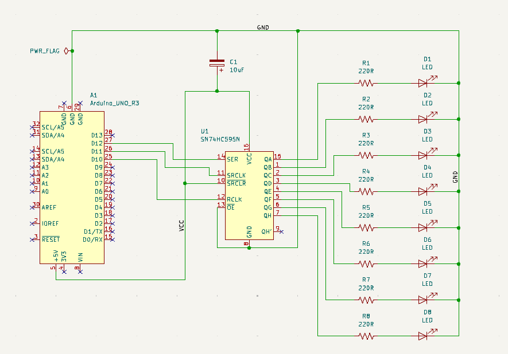Click the SRCLK pin name on U1
This screenshot has width=508, height=354.
point(236,175)
